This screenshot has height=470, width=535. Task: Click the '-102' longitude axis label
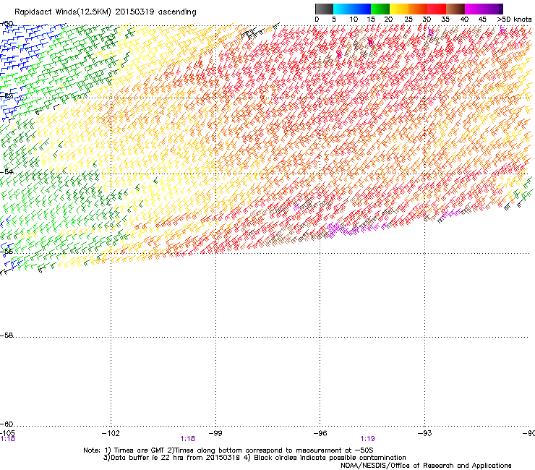[x=111, y=433]
